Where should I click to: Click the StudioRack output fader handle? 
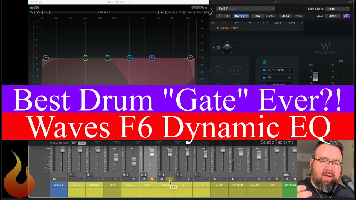(x=315, y=76)
